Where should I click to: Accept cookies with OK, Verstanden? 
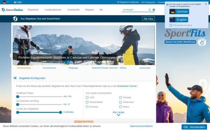(194, 127)
